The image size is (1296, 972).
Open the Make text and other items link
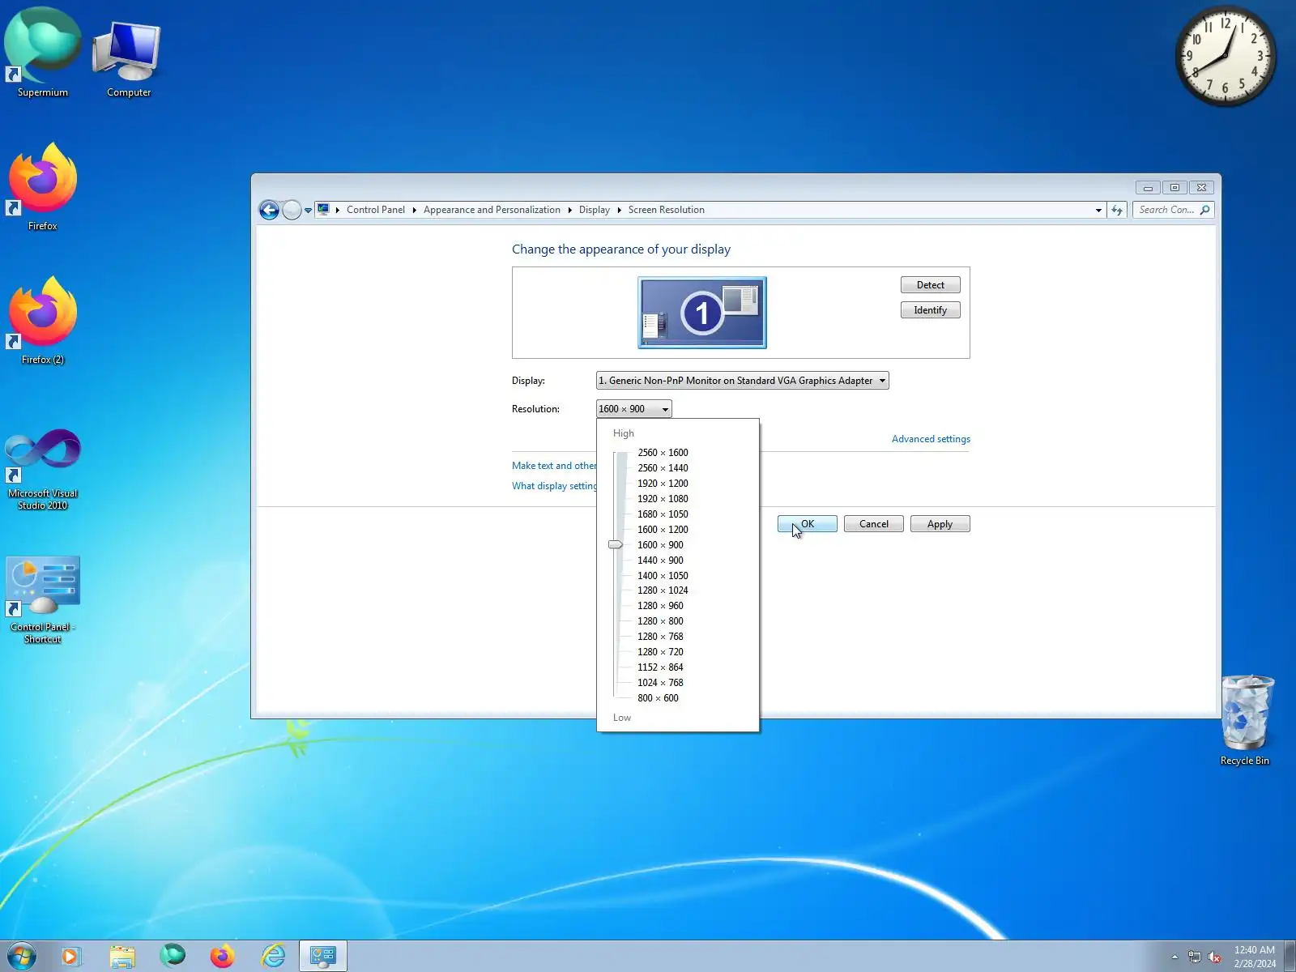pos(554,466)
